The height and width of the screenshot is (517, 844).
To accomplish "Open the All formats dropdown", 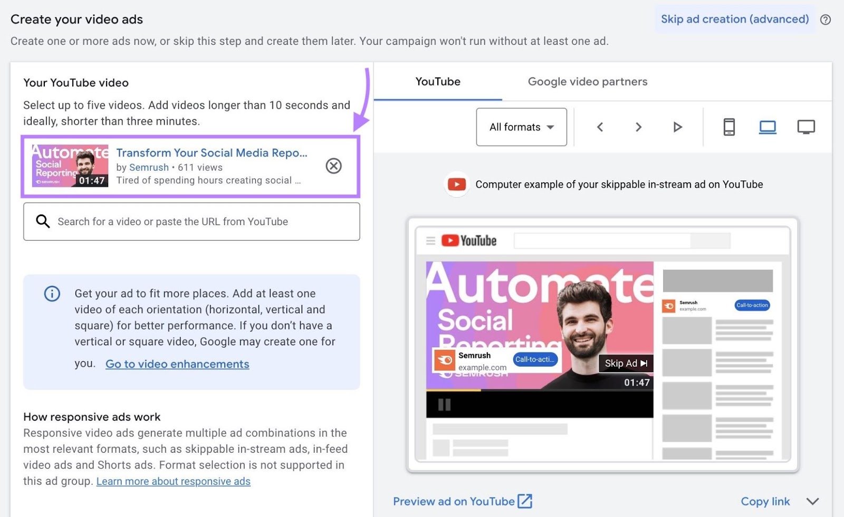I will pos(521,127).
